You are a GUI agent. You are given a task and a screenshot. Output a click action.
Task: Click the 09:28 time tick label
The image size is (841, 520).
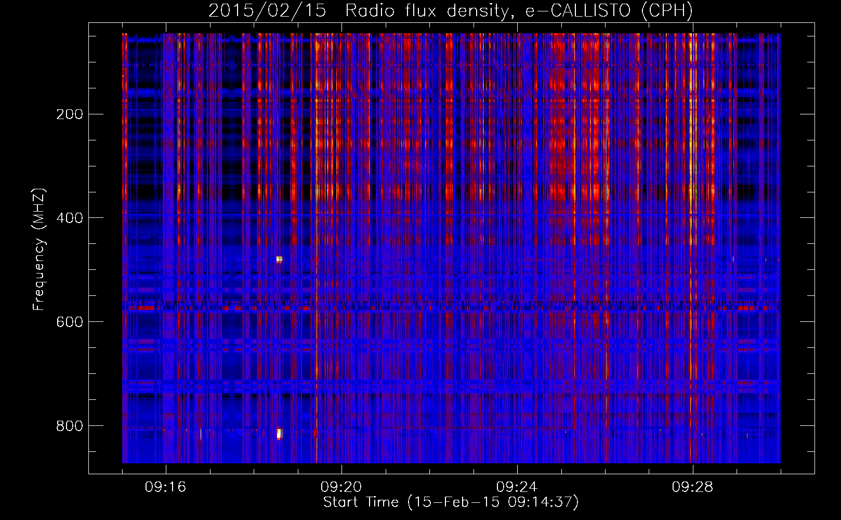click(693, 487)
